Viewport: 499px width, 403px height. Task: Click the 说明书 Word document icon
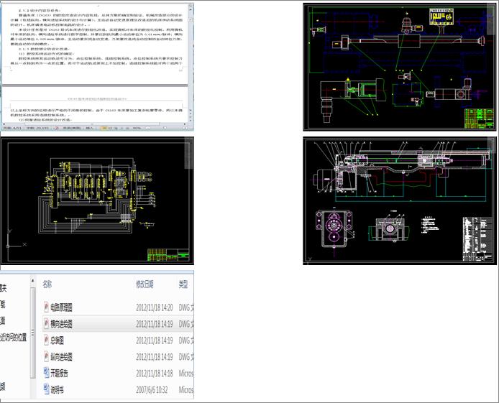point(47,389)
